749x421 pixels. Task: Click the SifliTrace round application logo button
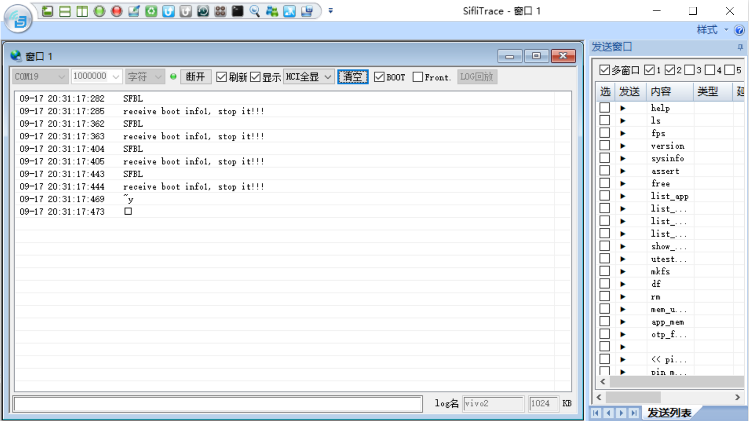(18, 19)
